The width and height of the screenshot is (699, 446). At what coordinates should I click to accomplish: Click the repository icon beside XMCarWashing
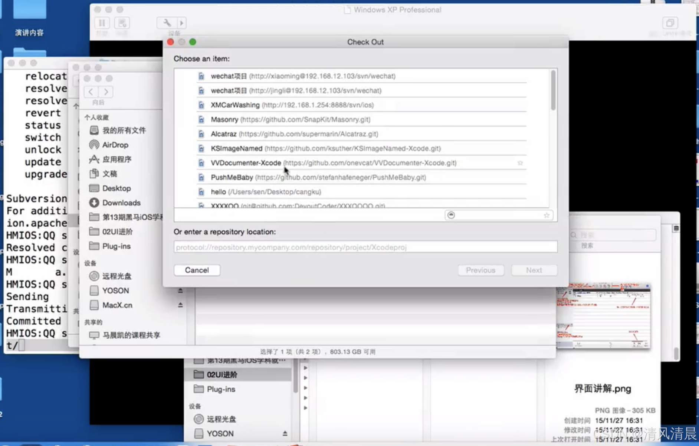pos(201,105)
